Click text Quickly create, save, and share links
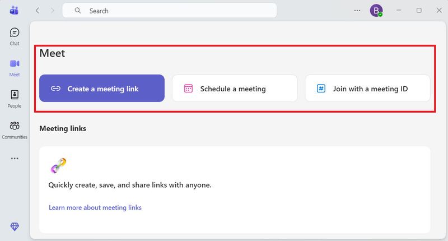Image resolution: width=448 pixels, height=241 pixels. [130, 186]
